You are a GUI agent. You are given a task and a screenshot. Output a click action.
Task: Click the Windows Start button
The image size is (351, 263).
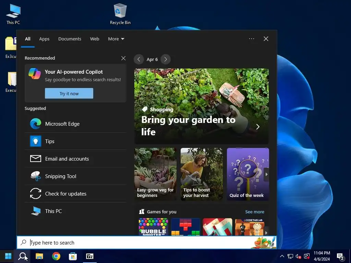coord(8,256)
